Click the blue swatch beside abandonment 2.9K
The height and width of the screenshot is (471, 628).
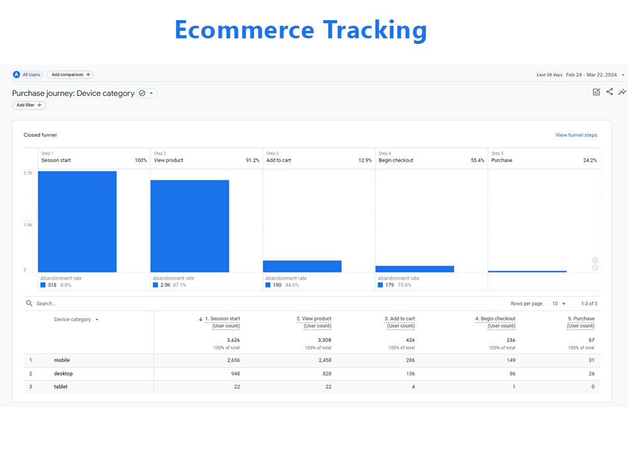coord(155,285)
